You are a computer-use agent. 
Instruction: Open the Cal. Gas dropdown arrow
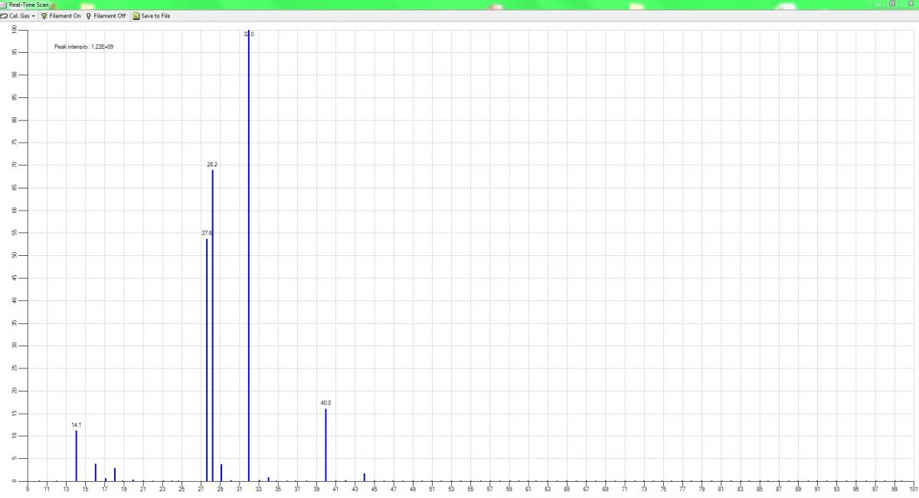tap(34, 16)
